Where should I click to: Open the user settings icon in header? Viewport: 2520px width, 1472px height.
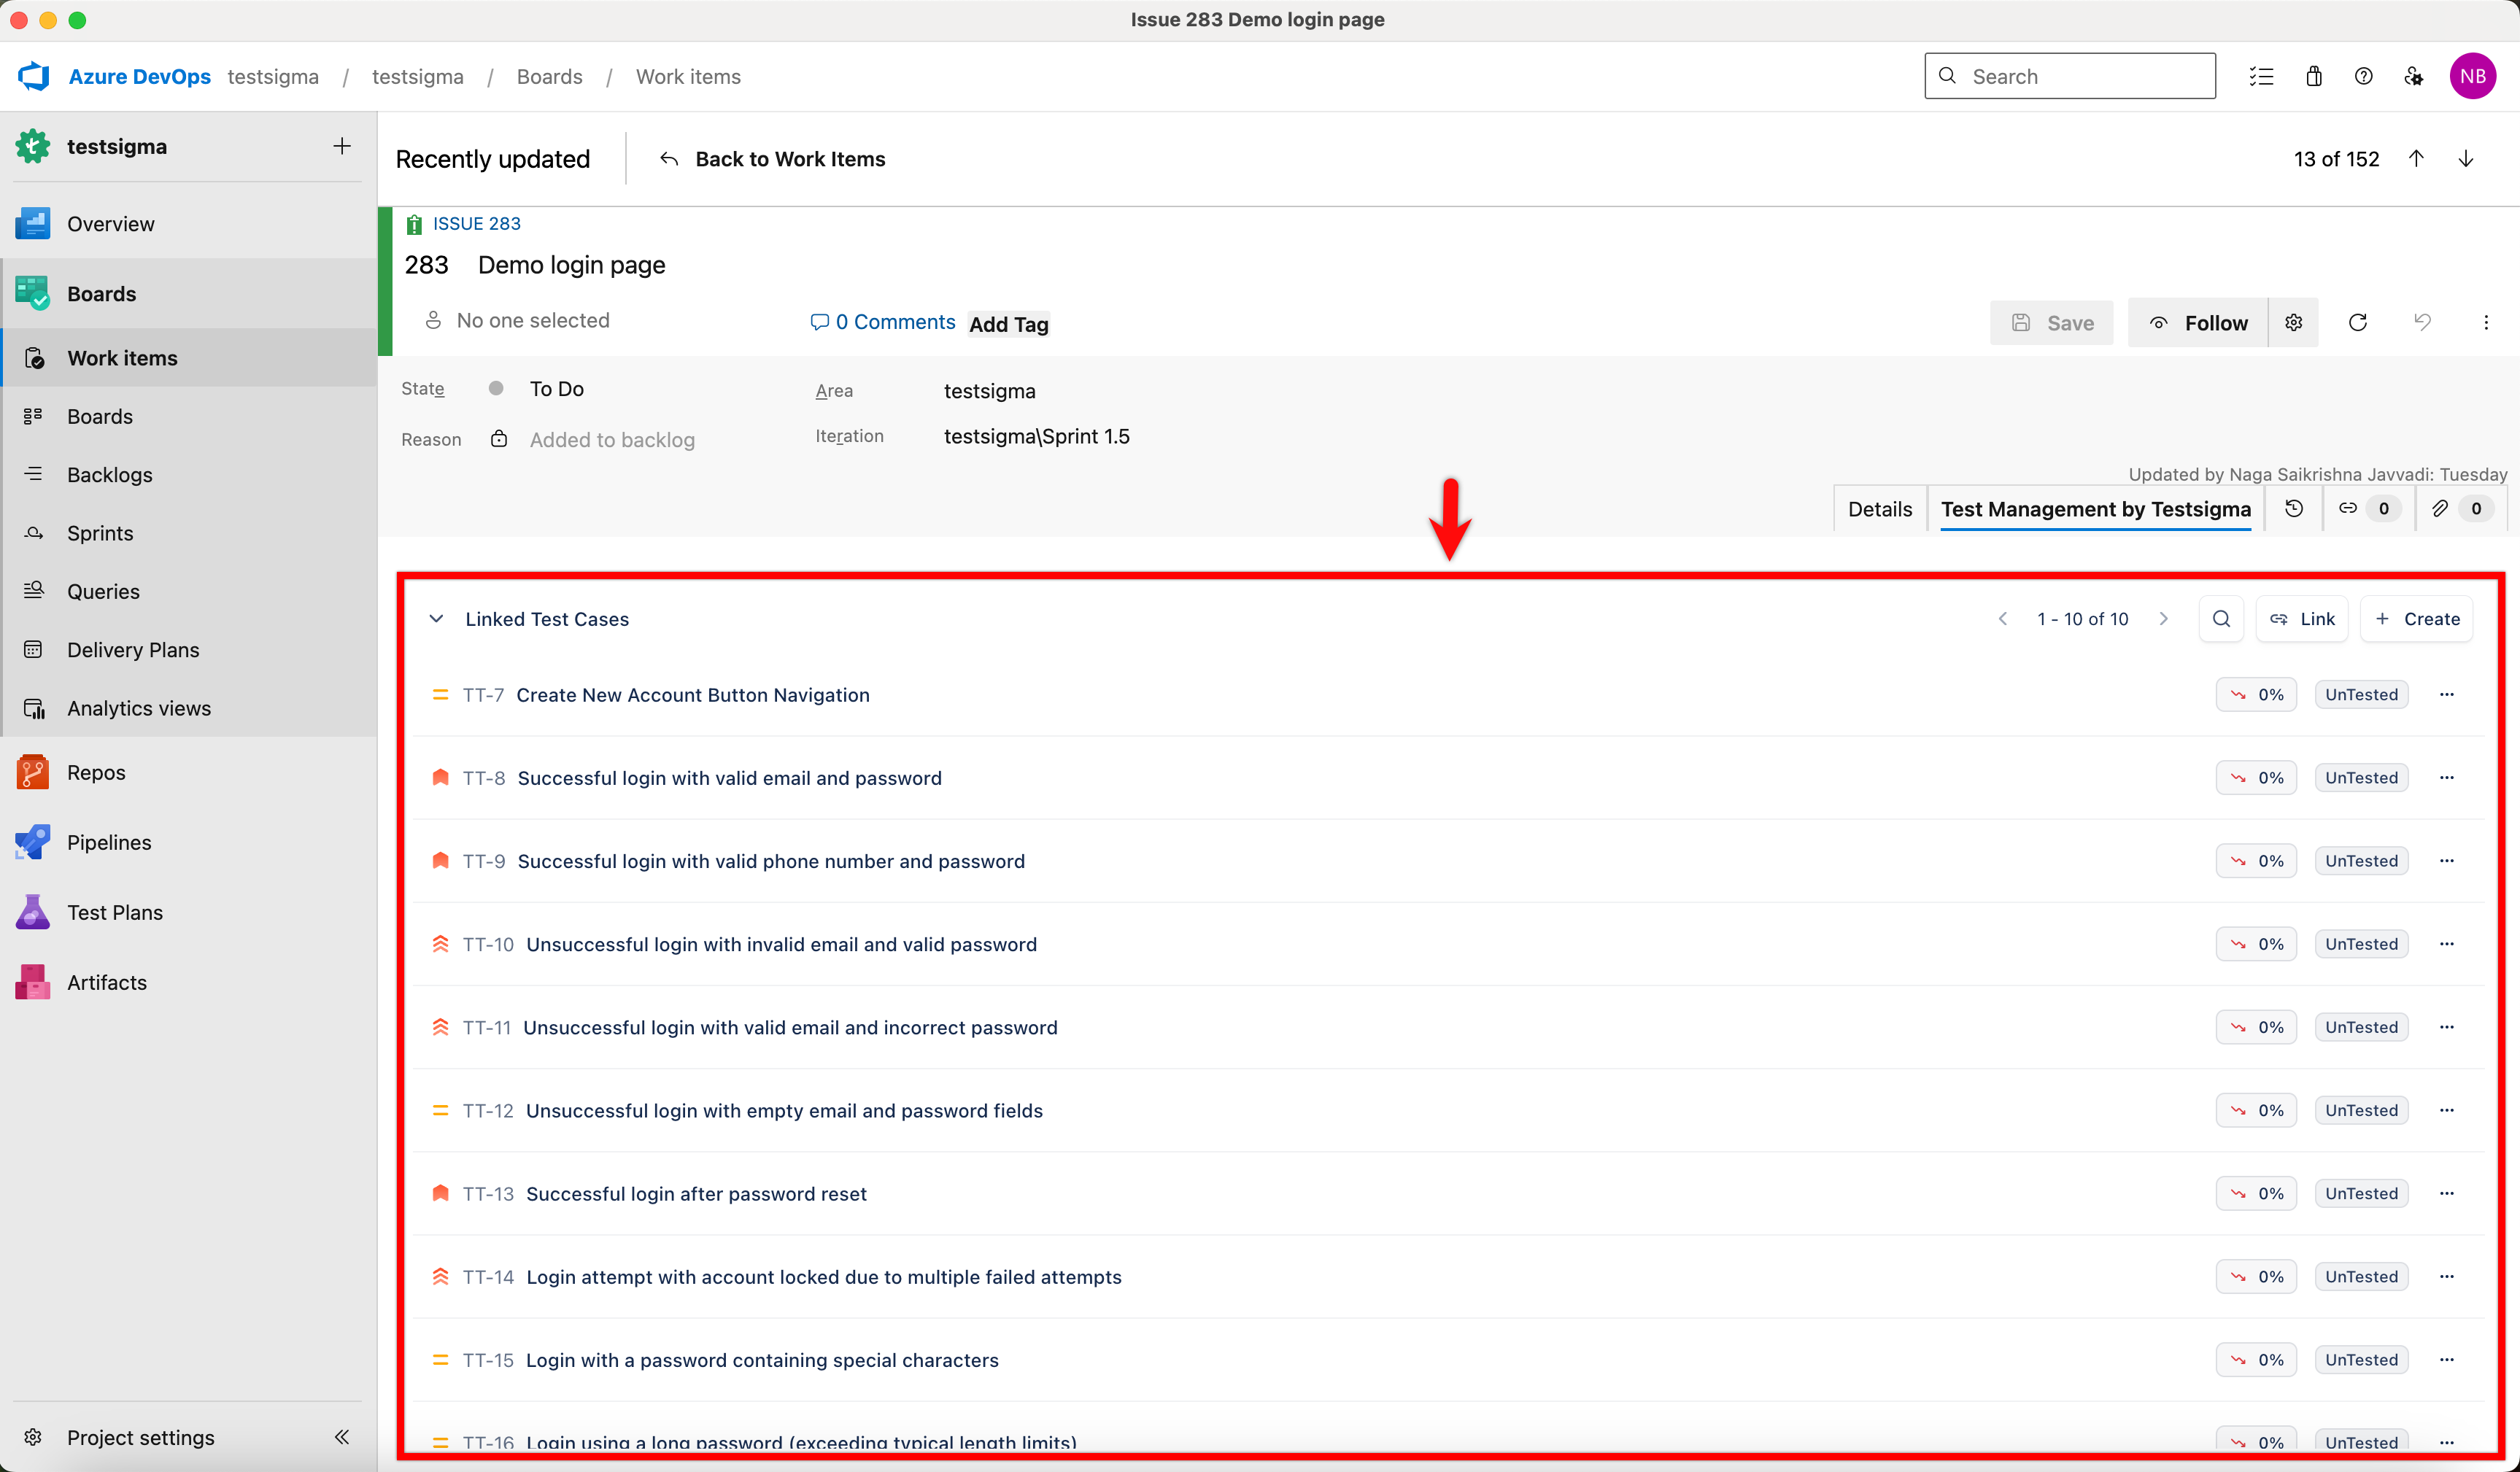pyautogui.click(x=2413, y=76)
